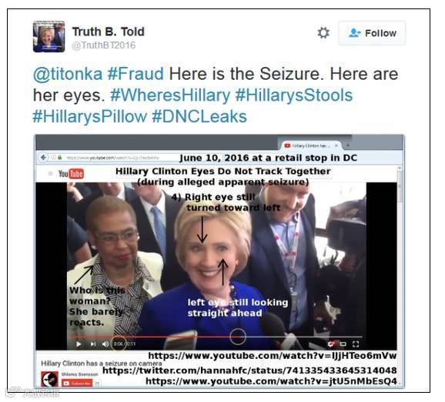Open the YouTube logo home link
Screen dimensions: 445x402
click(71, 174)
